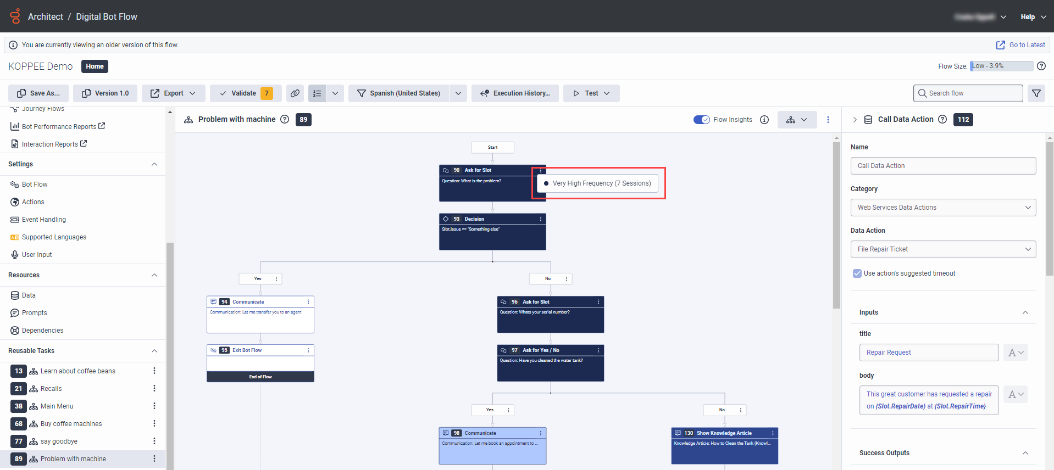Select Buy coffee machines reusable task
Image resolution: width=1054 pixels, height=470 pixels.
(x=71, y=424)
